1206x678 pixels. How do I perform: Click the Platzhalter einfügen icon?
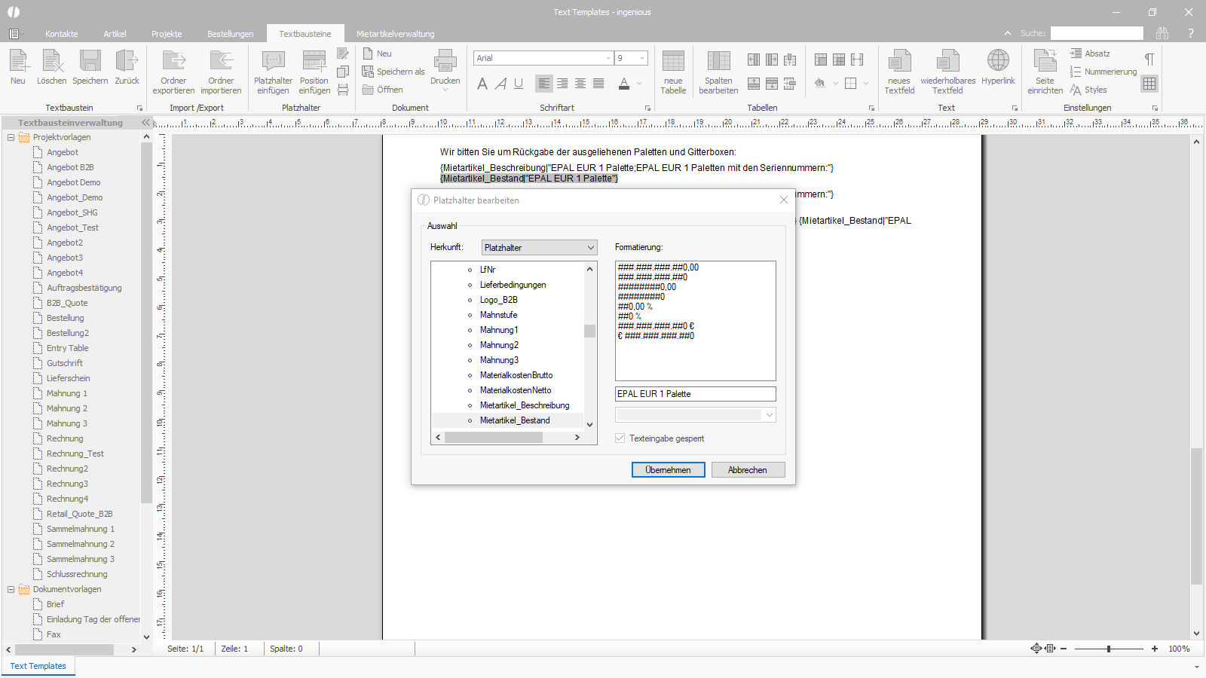point(273,61)
